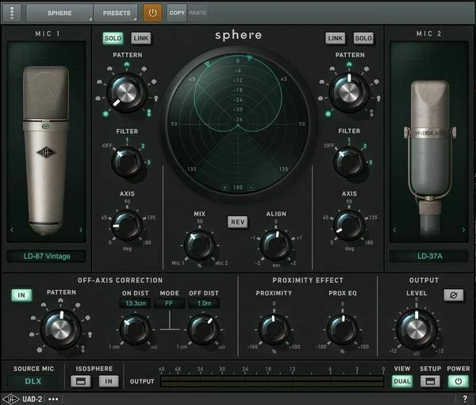Open the SOURCE MIC DLX selector
476x405 pixels.
tap(33, 381)
